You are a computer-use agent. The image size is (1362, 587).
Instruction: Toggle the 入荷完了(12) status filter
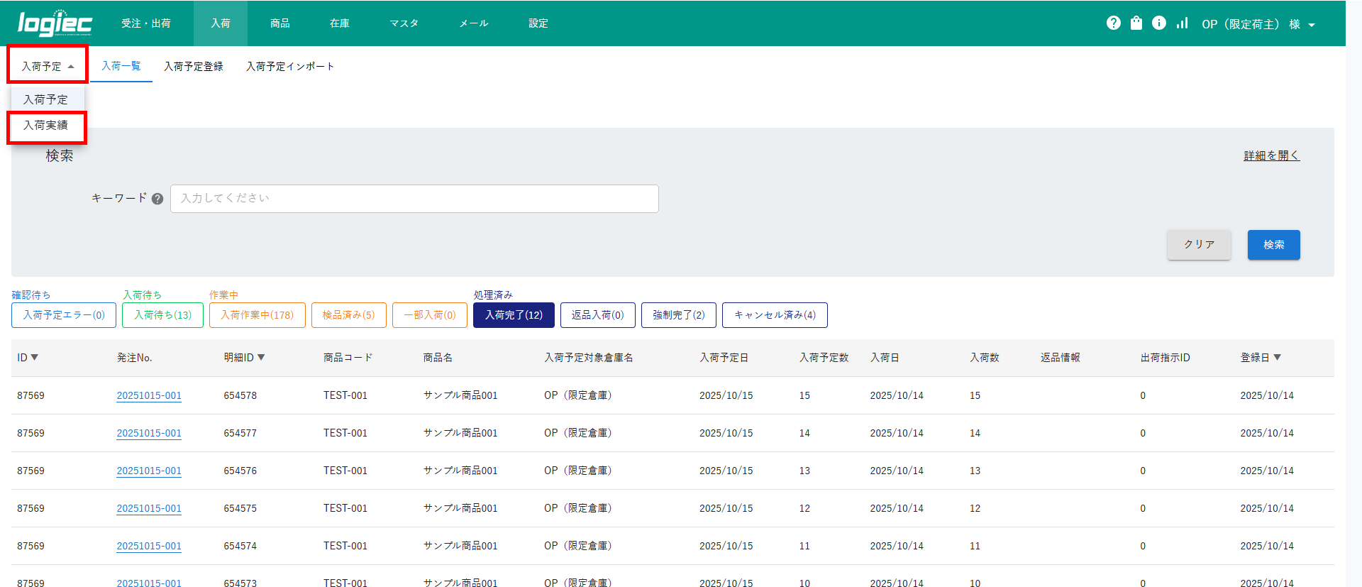[514, 315]
